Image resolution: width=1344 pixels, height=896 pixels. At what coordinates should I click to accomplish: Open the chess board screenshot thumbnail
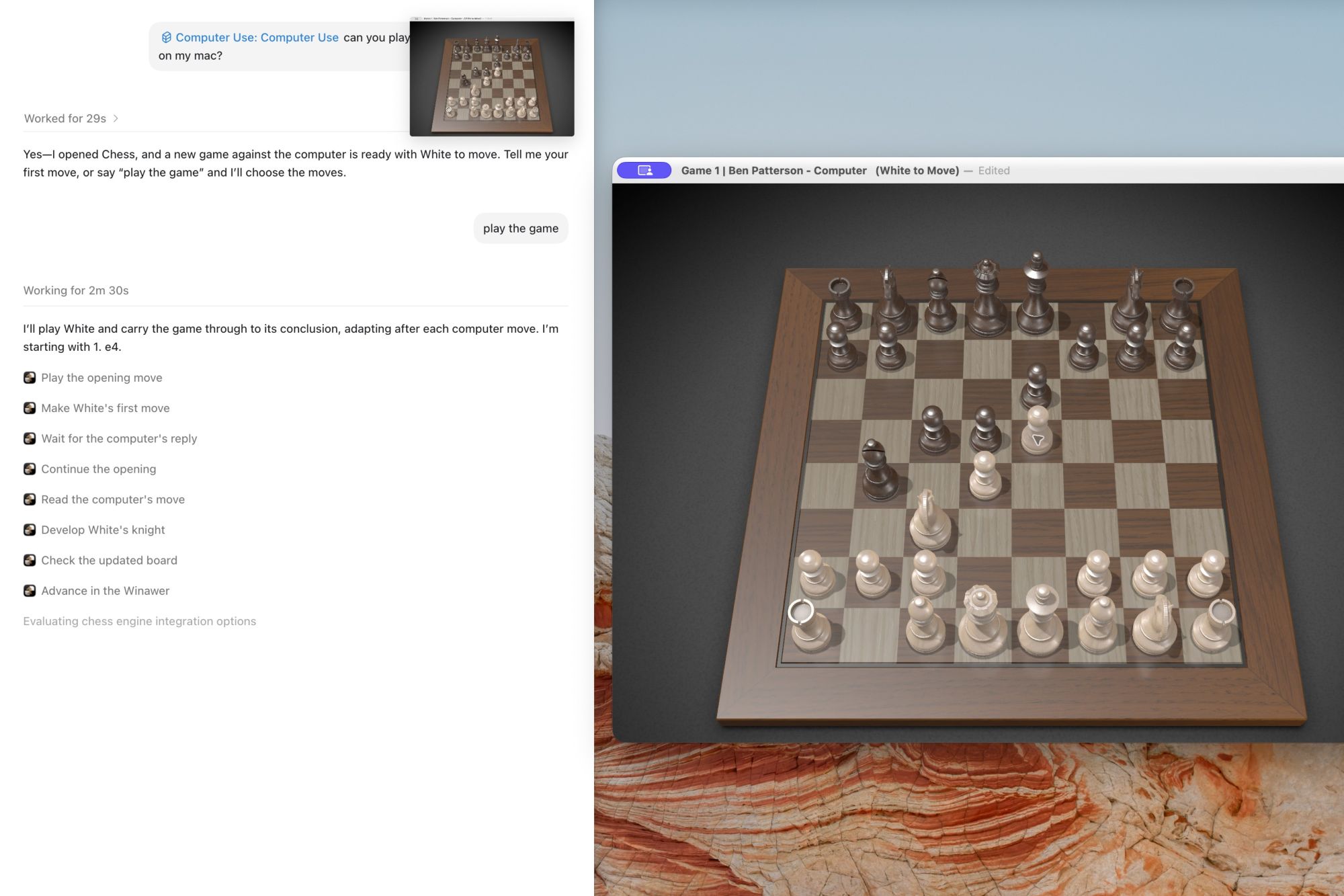coord(492,77)
